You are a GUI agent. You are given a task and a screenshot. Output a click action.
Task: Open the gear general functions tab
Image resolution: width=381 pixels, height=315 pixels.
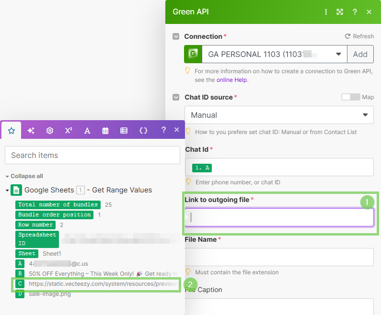[x=49, y=130]
